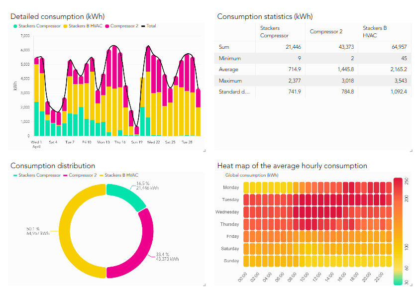Click the resize handle of Consumption statistics widget
Viewport: 418px width, 294px height.
tap(412, 151)
